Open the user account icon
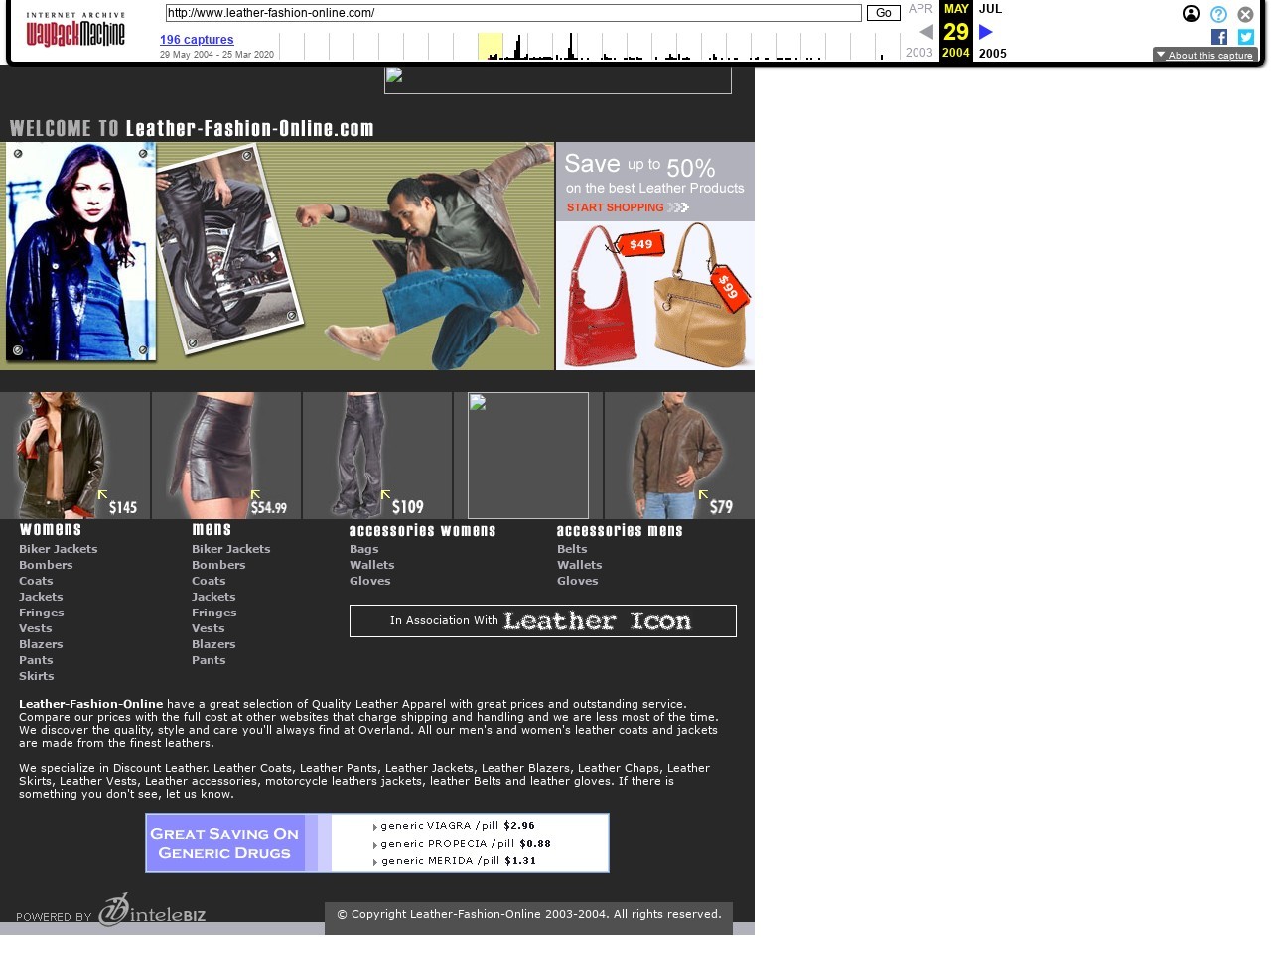 1191,14
